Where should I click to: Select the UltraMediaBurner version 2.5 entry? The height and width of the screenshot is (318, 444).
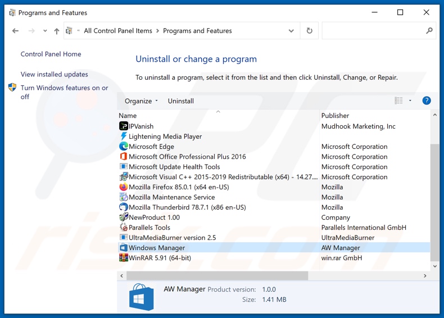coord(172,238)
